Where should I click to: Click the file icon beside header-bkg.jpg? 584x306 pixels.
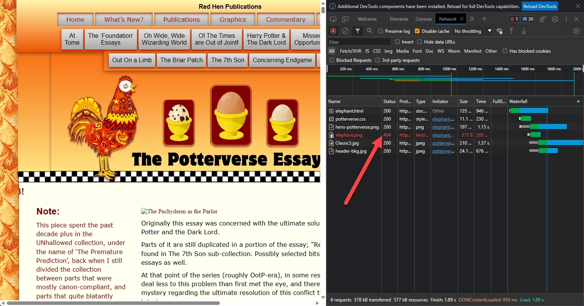(331, 151)
